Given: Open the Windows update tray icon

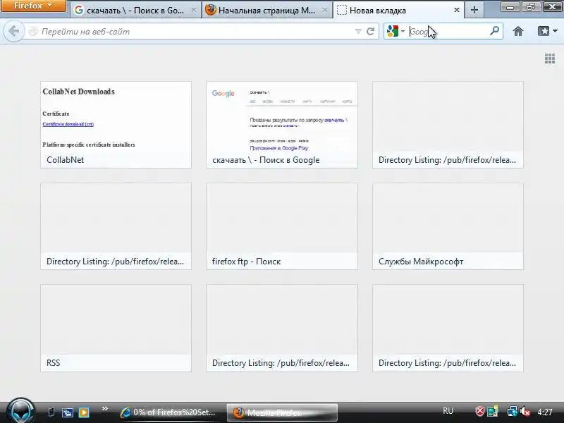Looking at the screenshot, I should (493, 412).
